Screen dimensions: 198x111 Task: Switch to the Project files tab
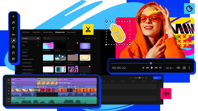coord(36,32)
